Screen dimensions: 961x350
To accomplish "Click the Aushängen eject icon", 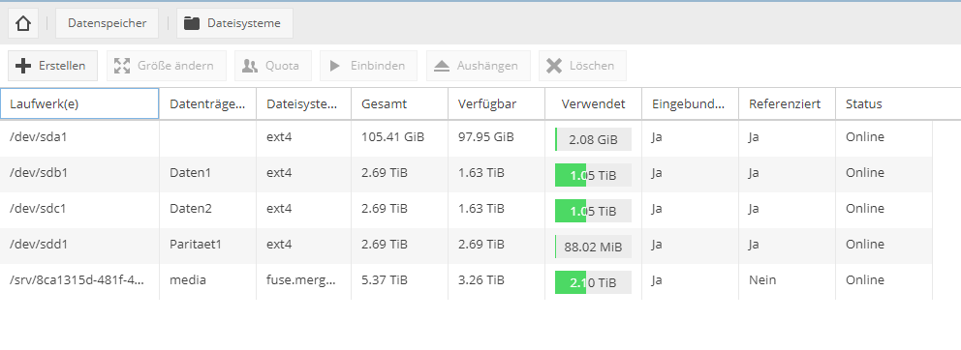I will [442, 66].
